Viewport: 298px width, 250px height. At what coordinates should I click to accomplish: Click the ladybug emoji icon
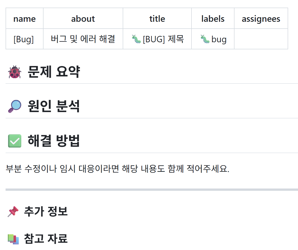click(x=15, y=72)
